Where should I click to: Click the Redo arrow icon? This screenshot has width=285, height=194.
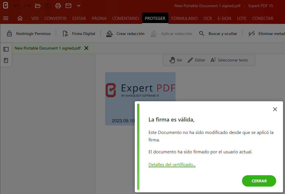(x=27, y=6)
